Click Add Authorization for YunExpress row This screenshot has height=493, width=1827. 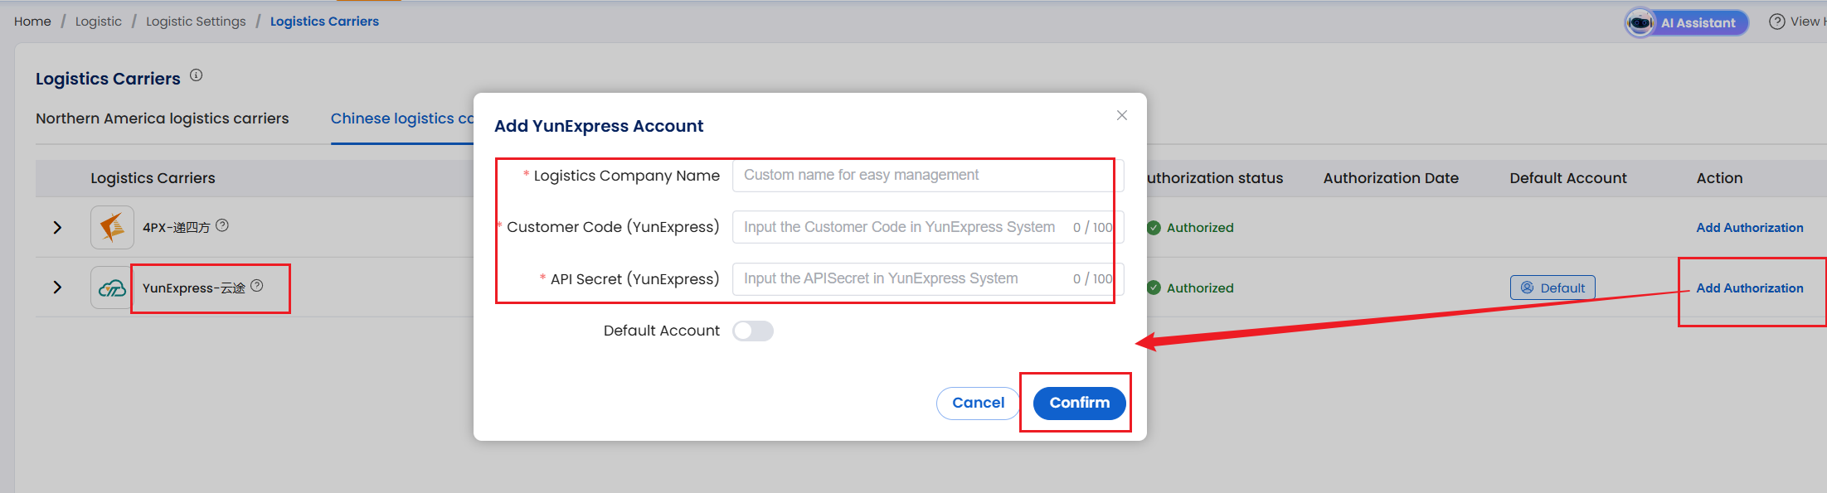tap(1749, 288)
